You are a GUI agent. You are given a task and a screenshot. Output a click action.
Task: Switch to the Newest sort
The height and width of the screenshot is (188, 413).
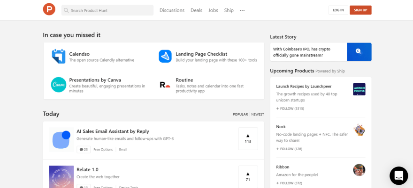[x=258, y=115]
